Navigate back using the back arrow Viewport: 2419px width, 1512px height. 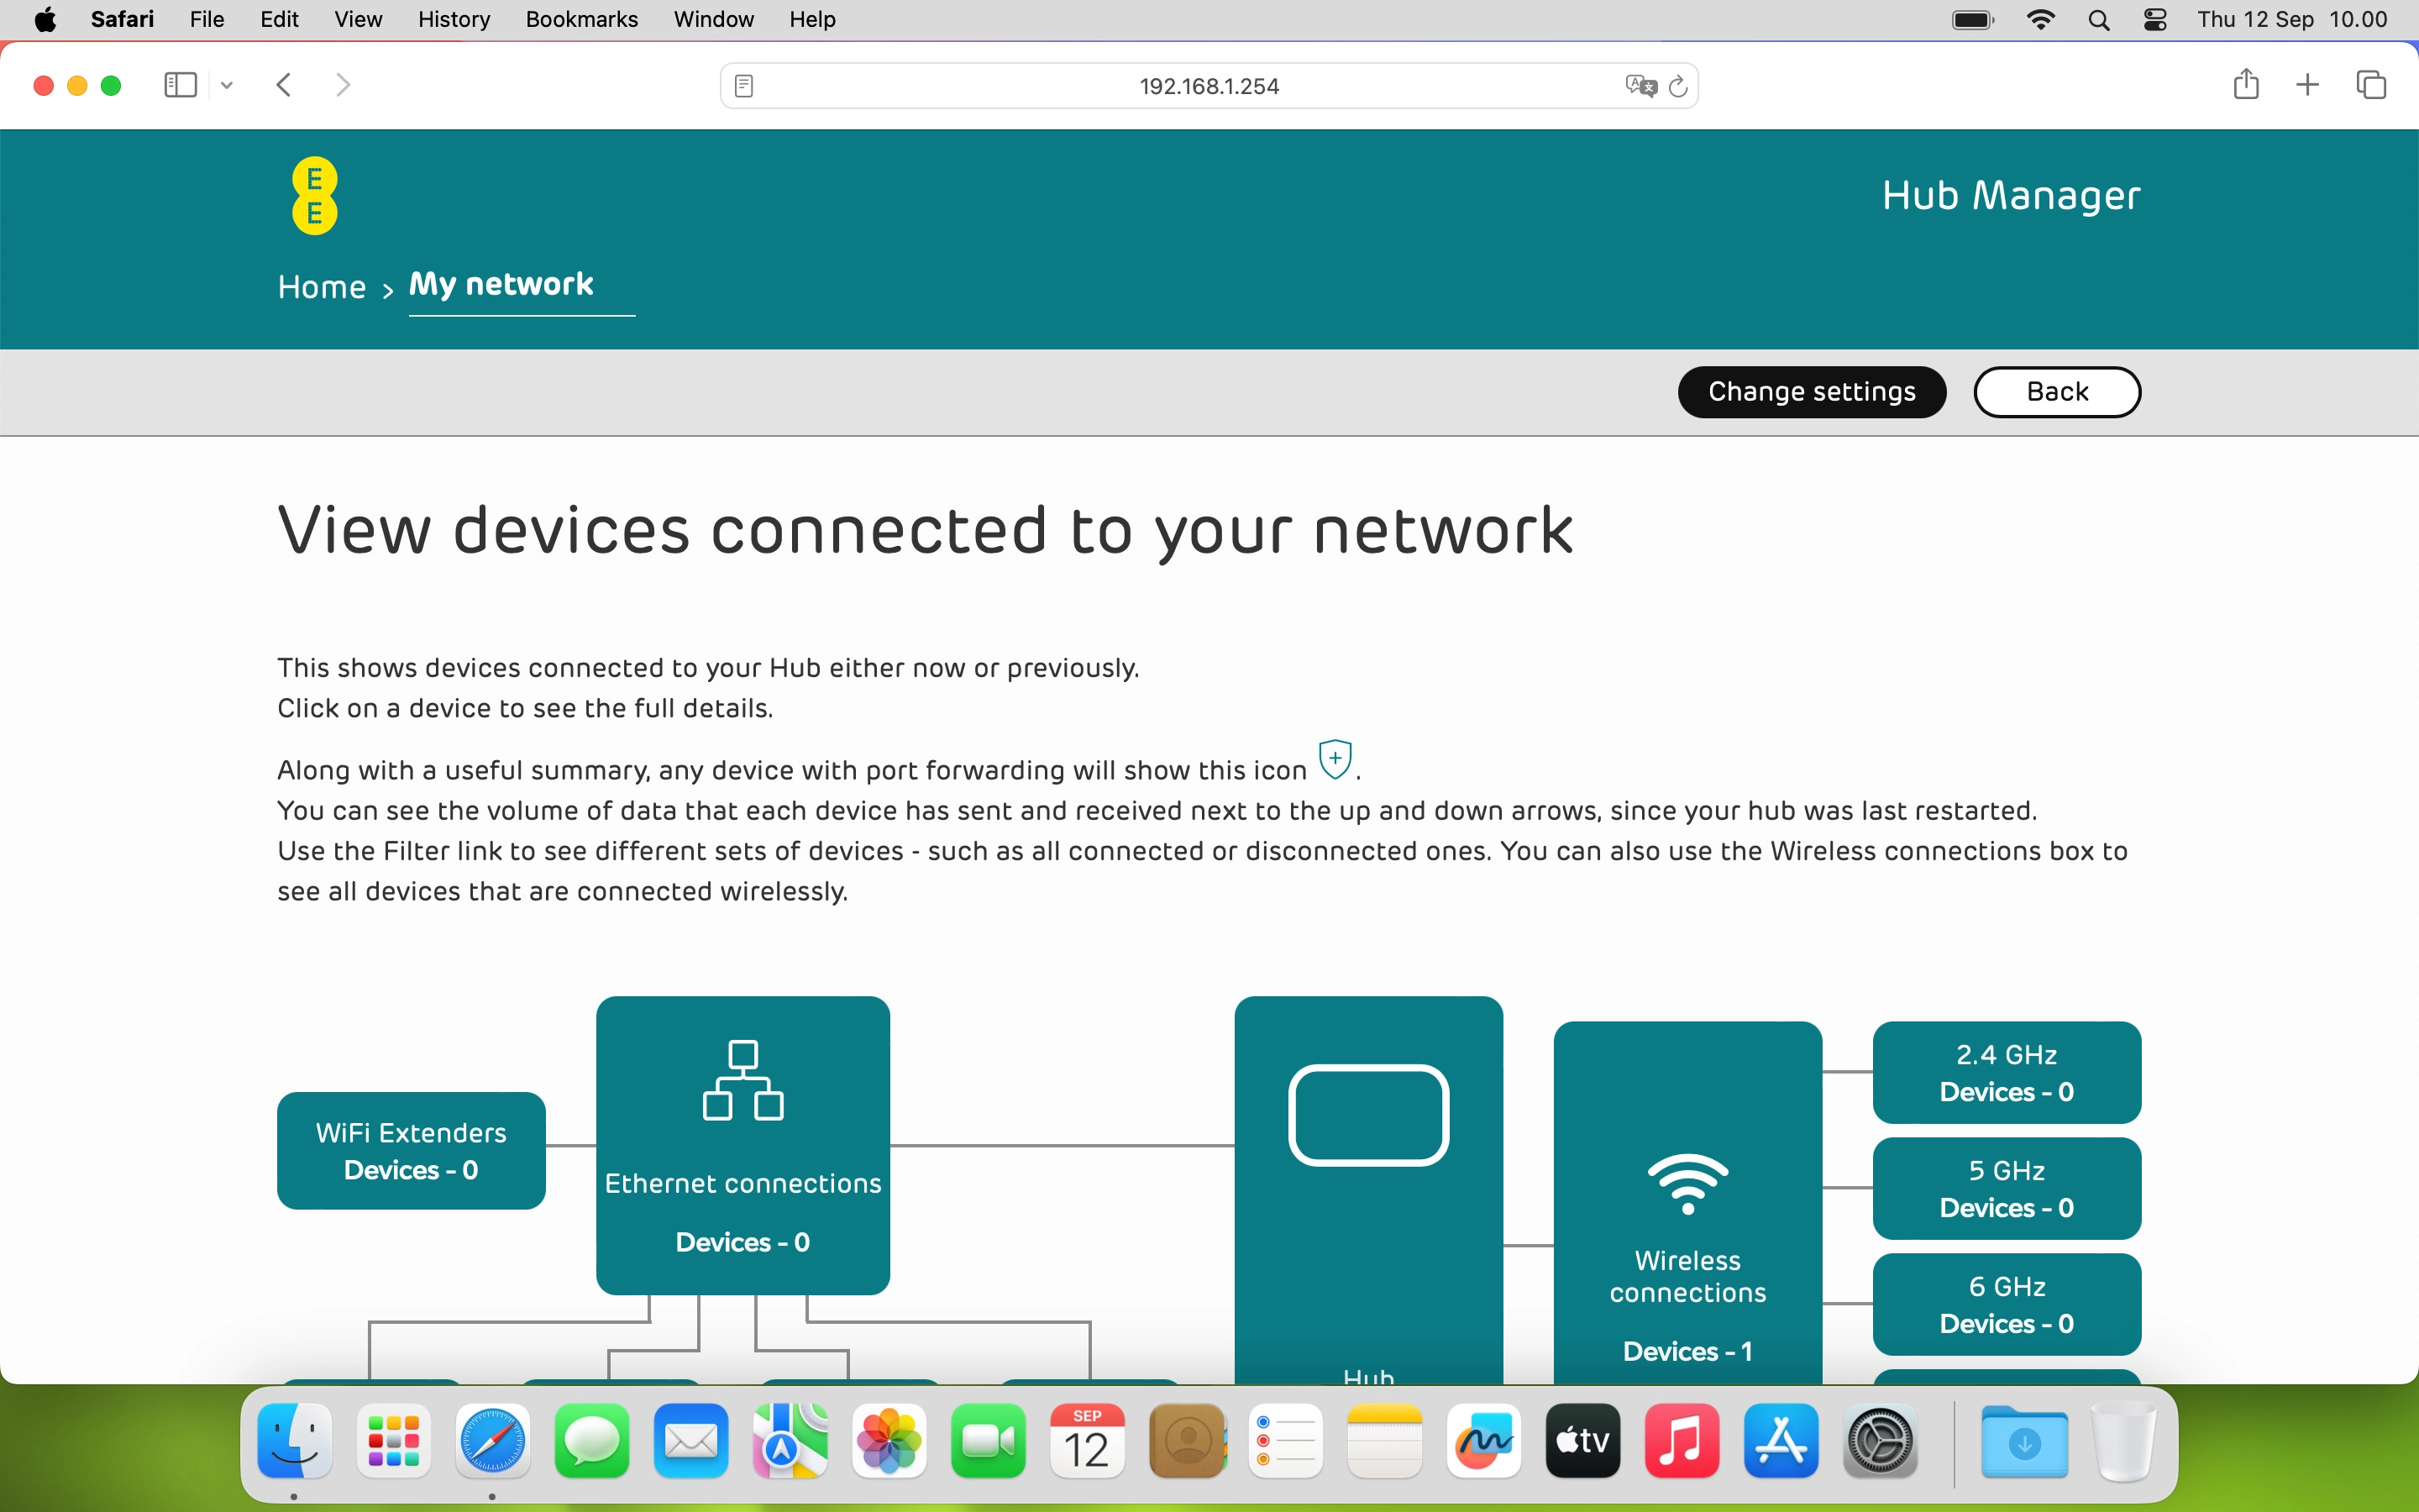(284, 84)
